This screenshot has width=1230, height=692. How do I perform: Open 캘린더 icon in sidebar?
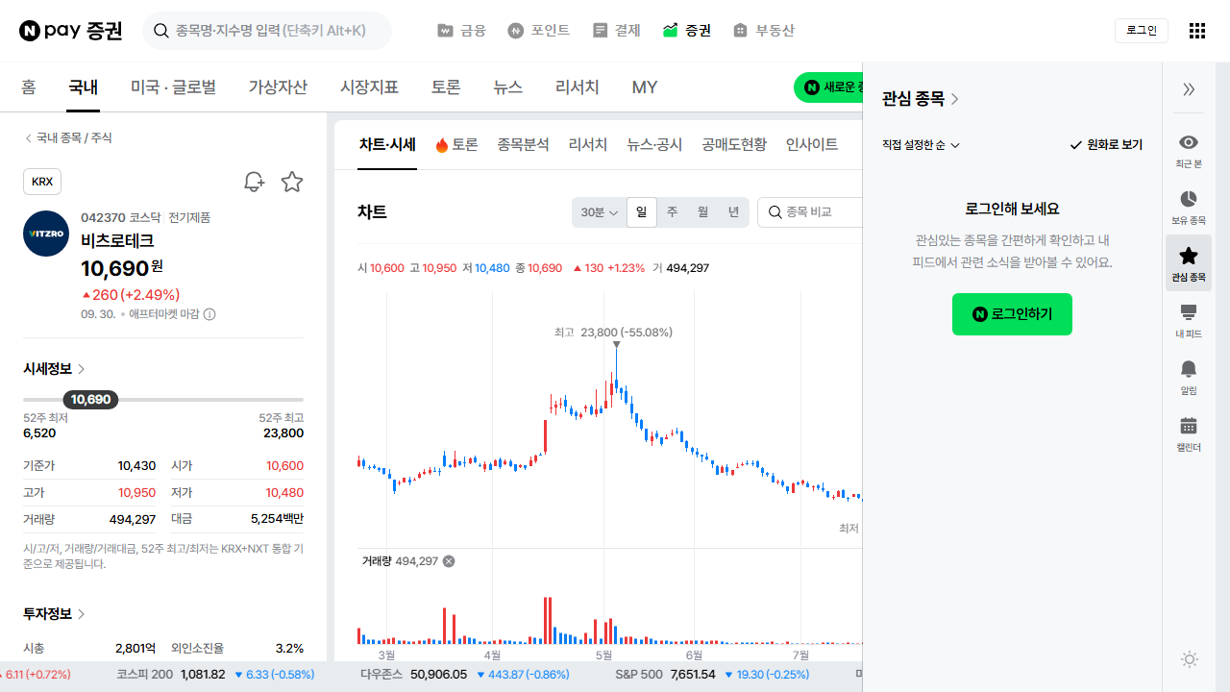tap(1189, 434)
